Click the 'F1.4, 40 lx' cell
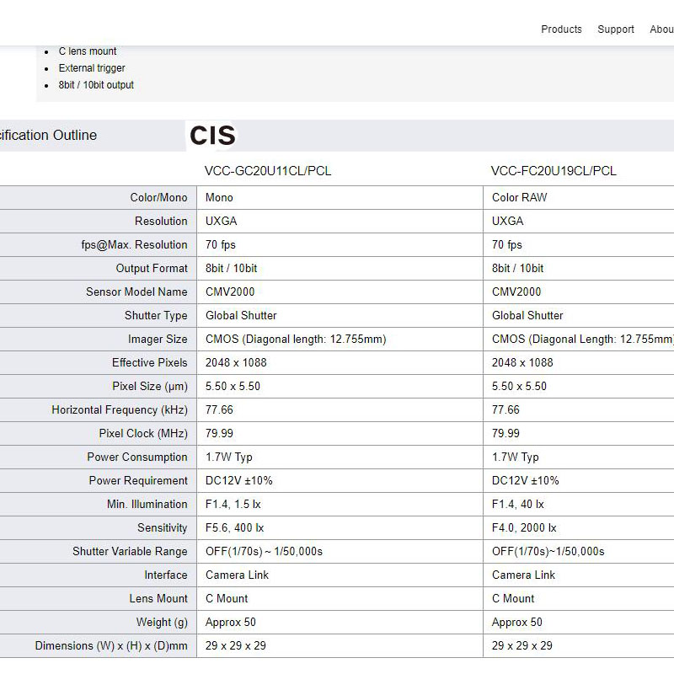This screenshot has width=674, height=674. (x=518, y=504)
